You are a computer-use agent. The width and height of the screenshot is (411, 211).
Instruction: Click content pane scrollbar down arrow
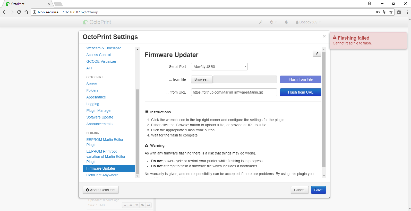(324, 176)
